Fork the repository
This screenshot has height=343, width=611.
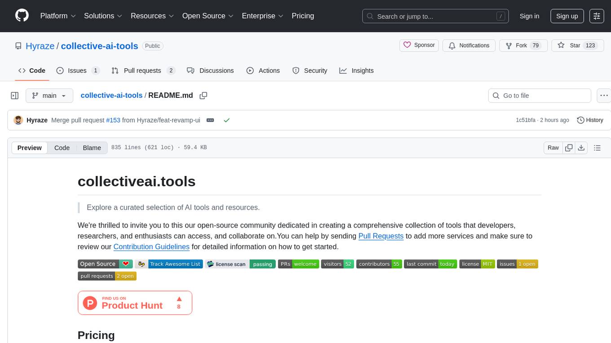523,45
